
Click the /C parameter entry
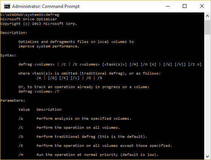tap(69, 128)
